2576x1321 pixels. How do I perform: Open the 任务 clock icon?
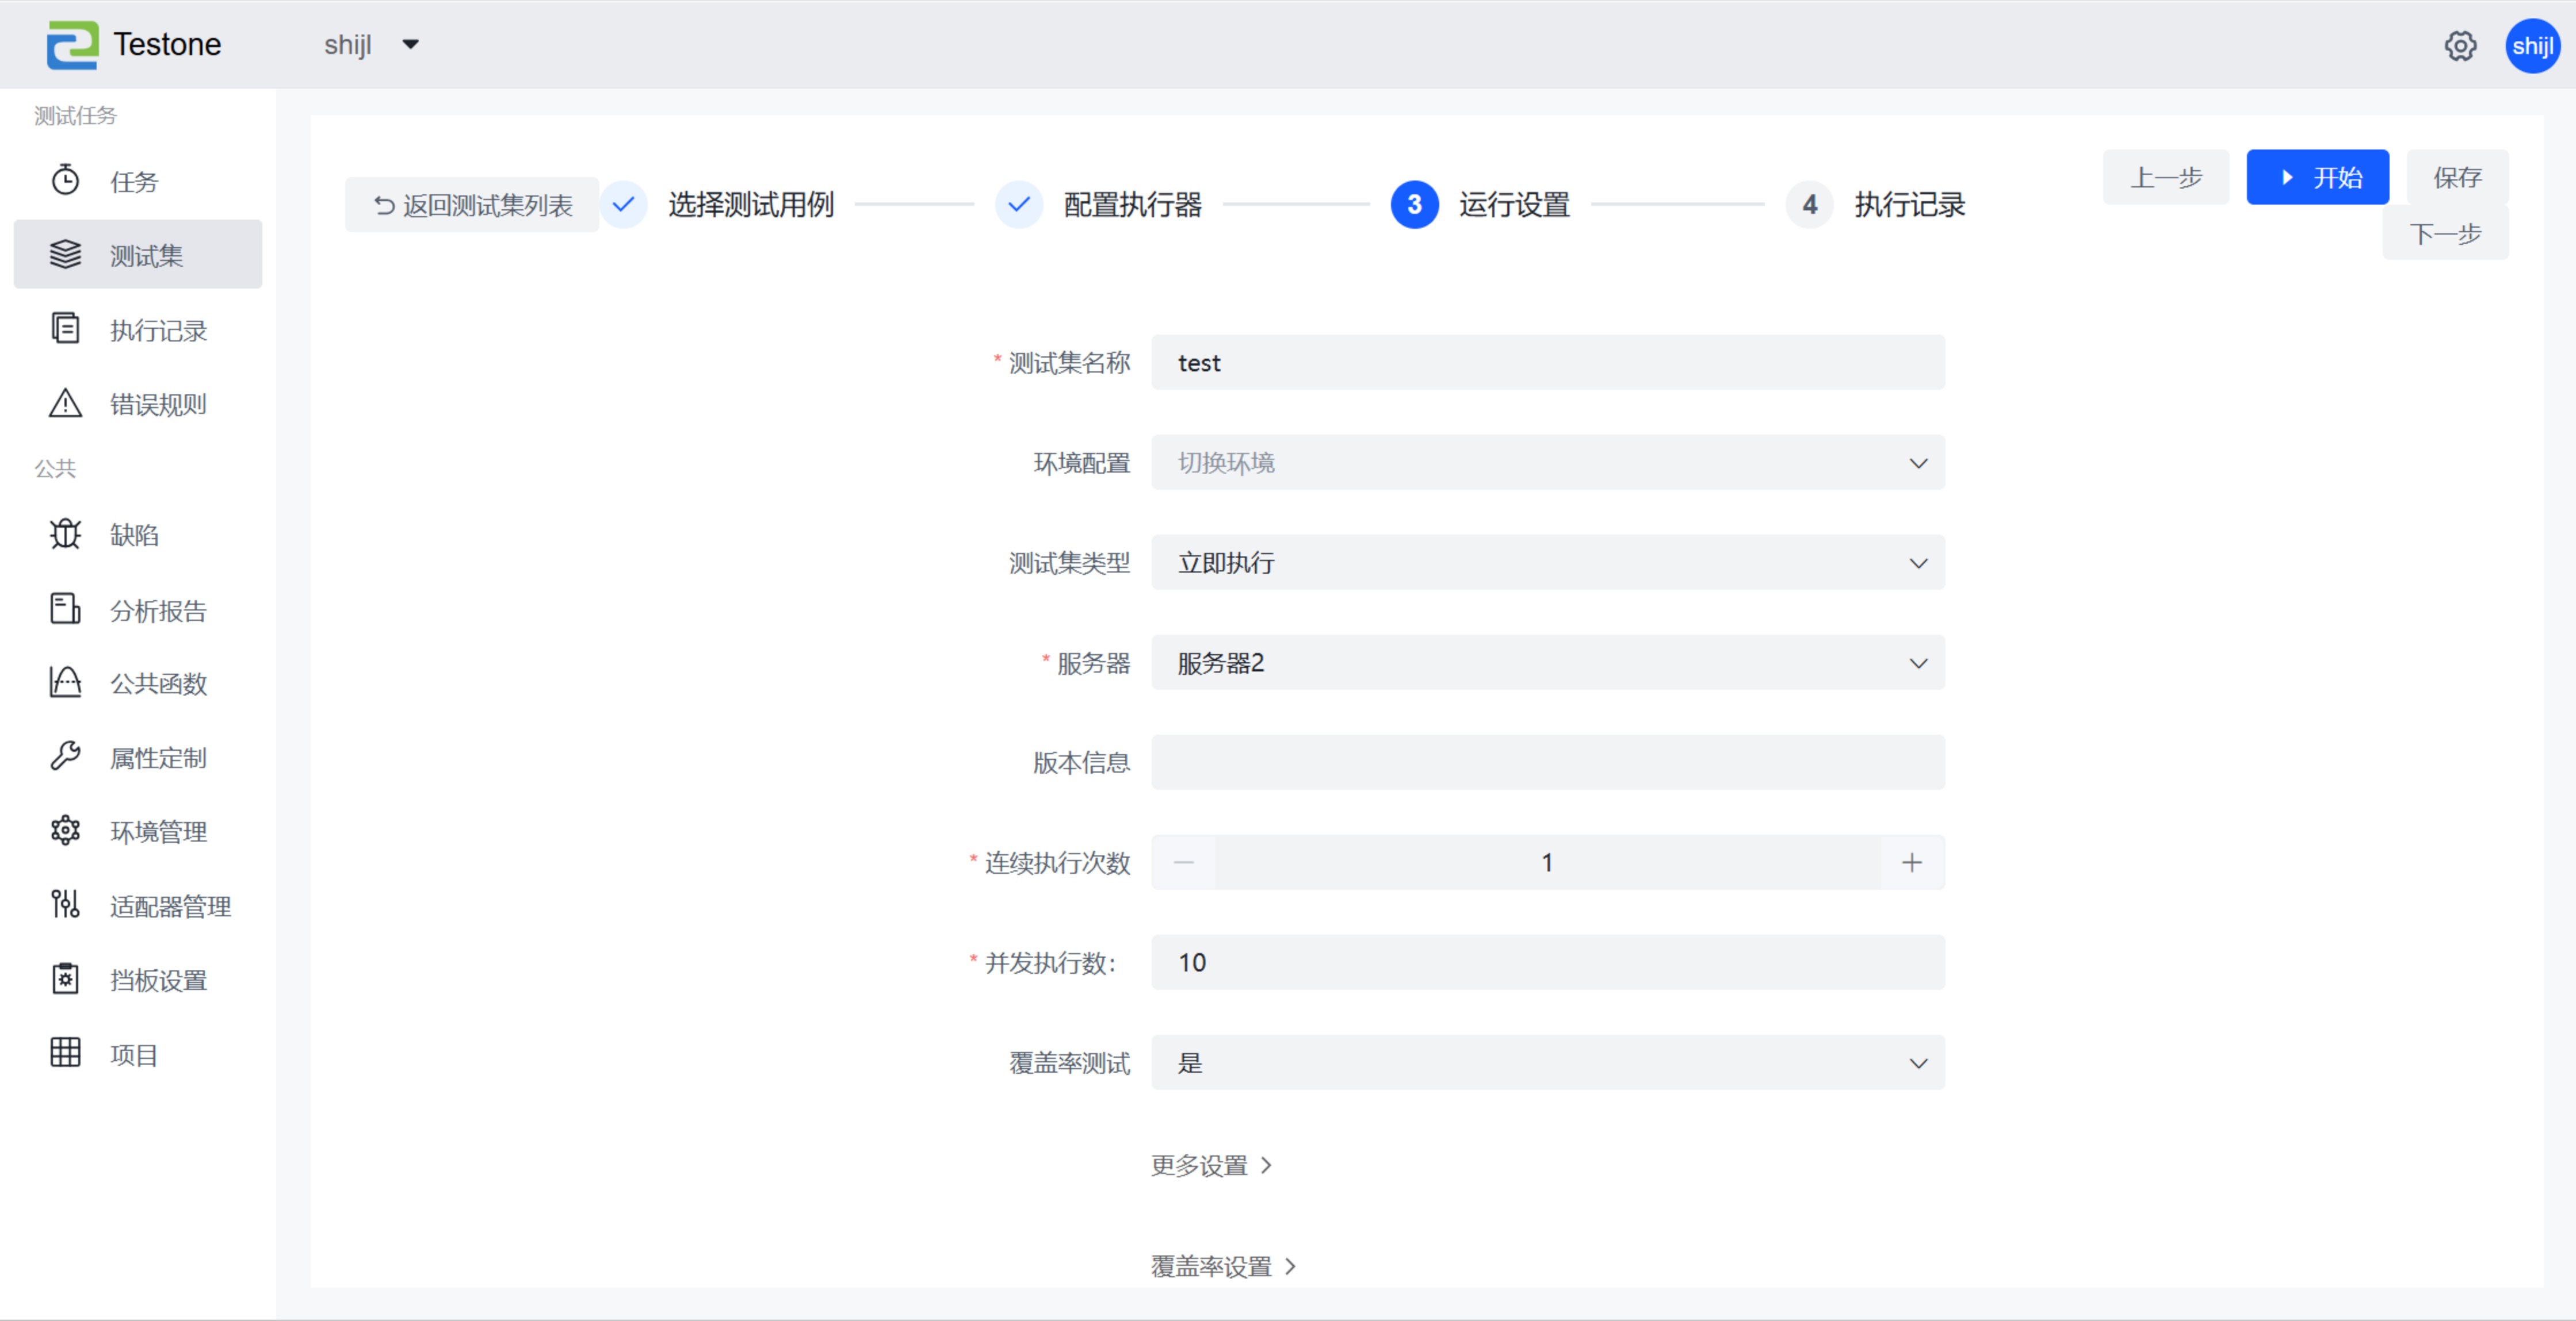tap(65, 181)
